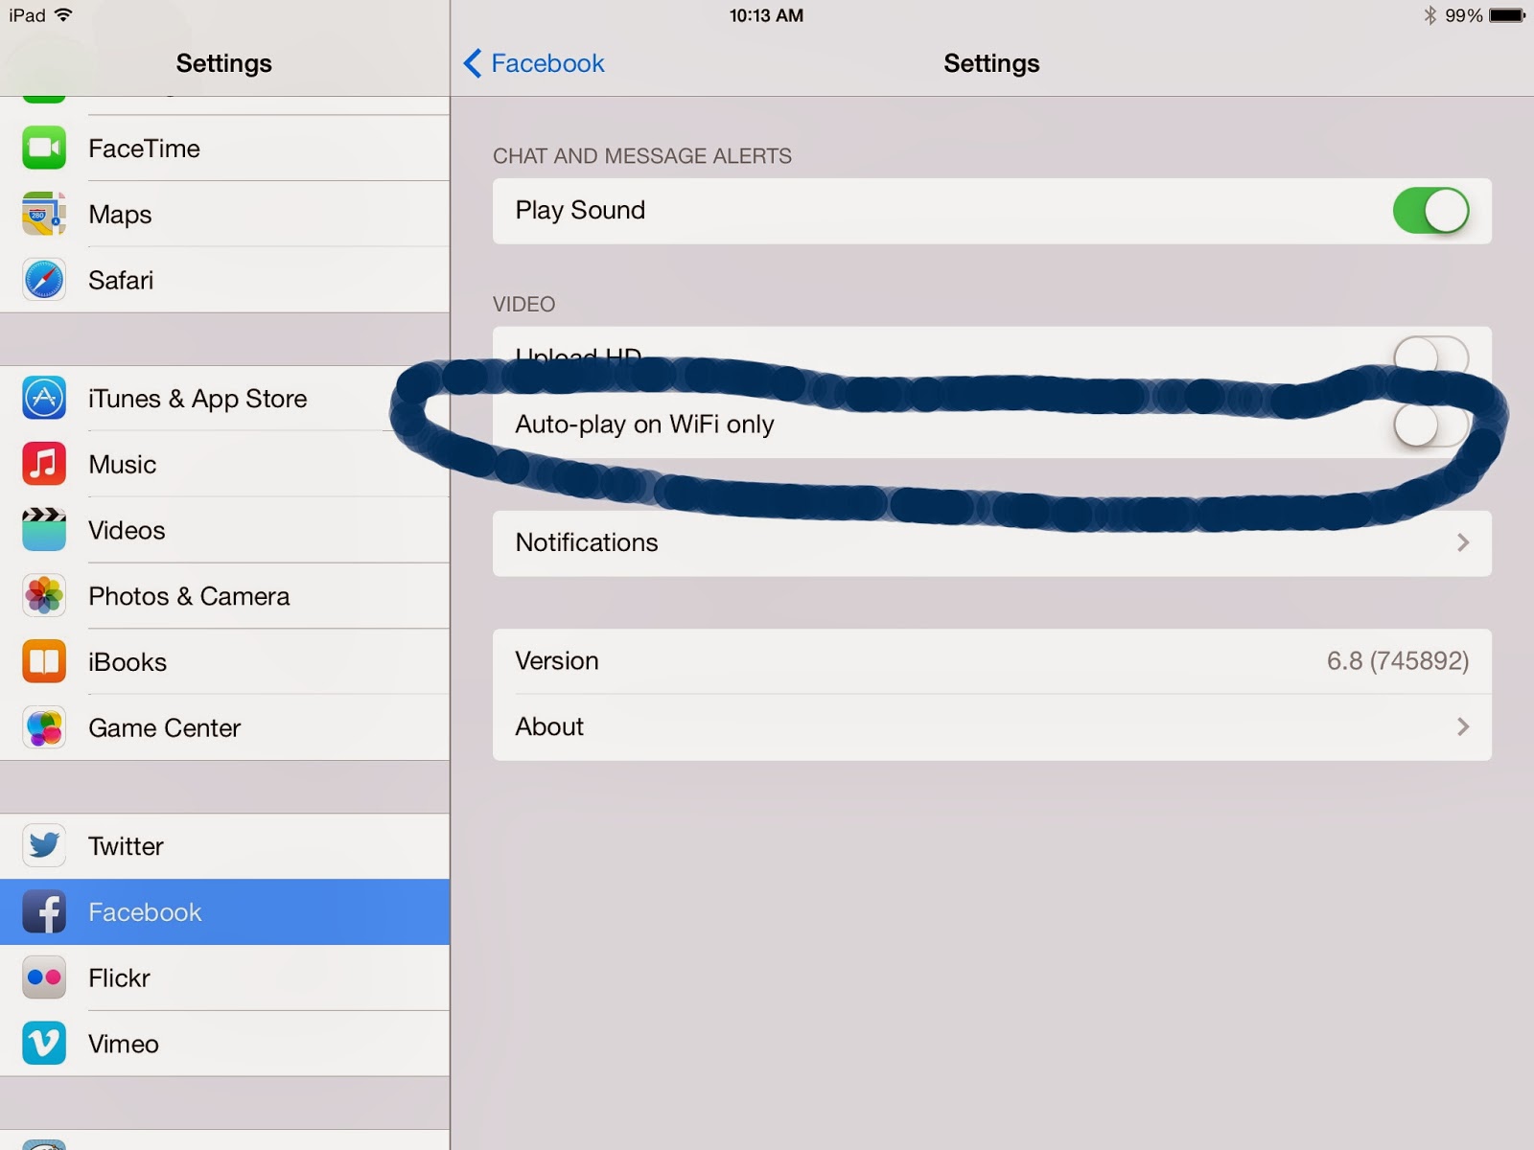
Task: Select Maps in the settings list
Action: (224, 214)
